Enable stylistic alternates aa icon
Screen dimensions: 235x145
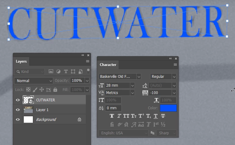click(x=141, y=125)
